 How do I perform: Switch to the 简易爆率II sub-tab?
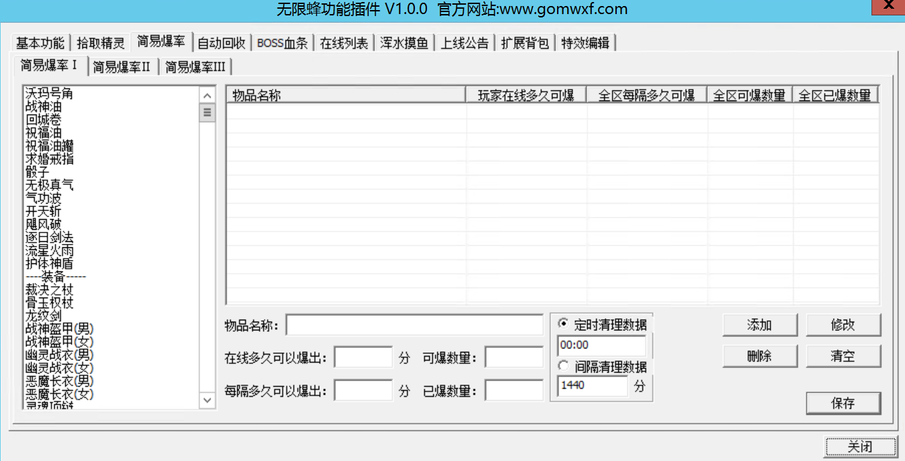(x=121, y=66)
